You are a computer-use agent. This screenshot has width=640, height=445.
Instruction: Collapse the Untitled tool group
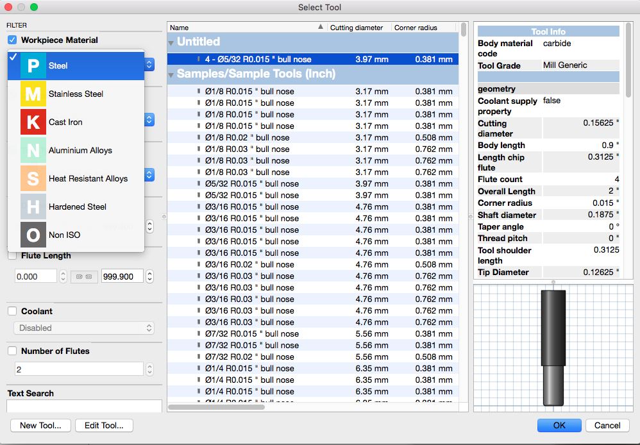pos(171,42)
